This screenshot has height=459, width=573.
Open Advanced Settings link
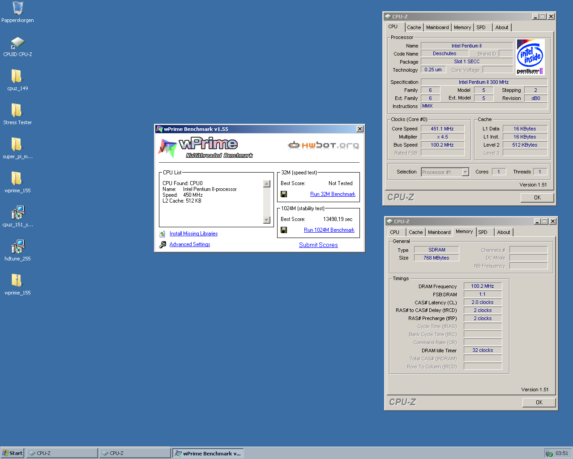tap(190, 244)
